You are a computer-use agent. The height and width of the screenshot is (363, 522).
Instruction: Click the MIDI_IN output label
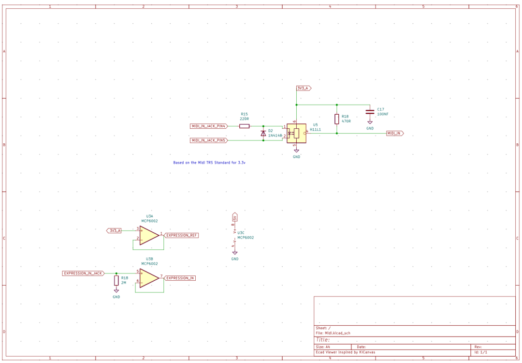click(395, 133)
